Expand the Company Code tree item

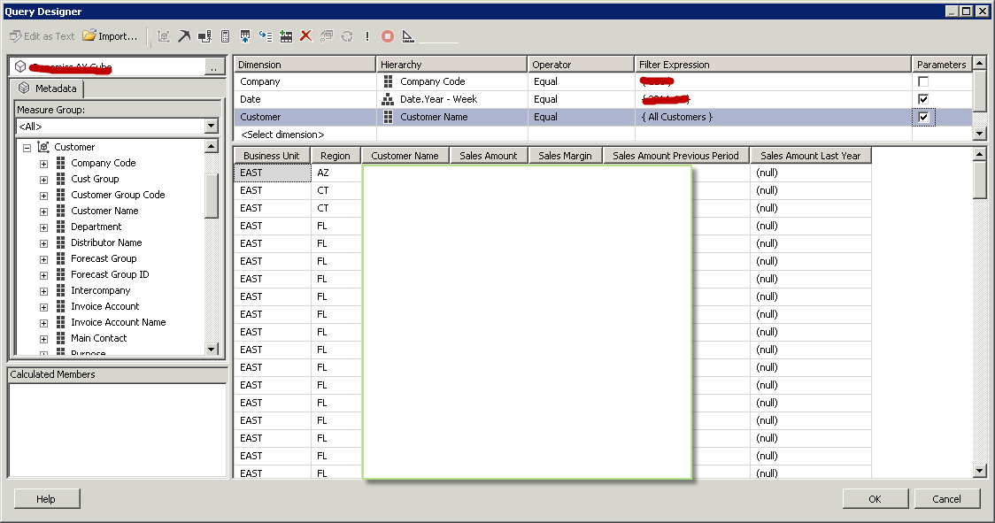pos(43,163)
